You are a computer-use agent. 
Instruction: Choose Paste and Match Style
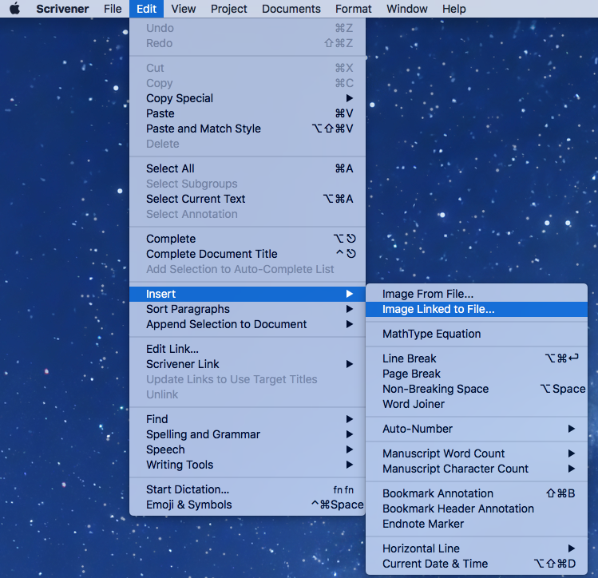248,129
